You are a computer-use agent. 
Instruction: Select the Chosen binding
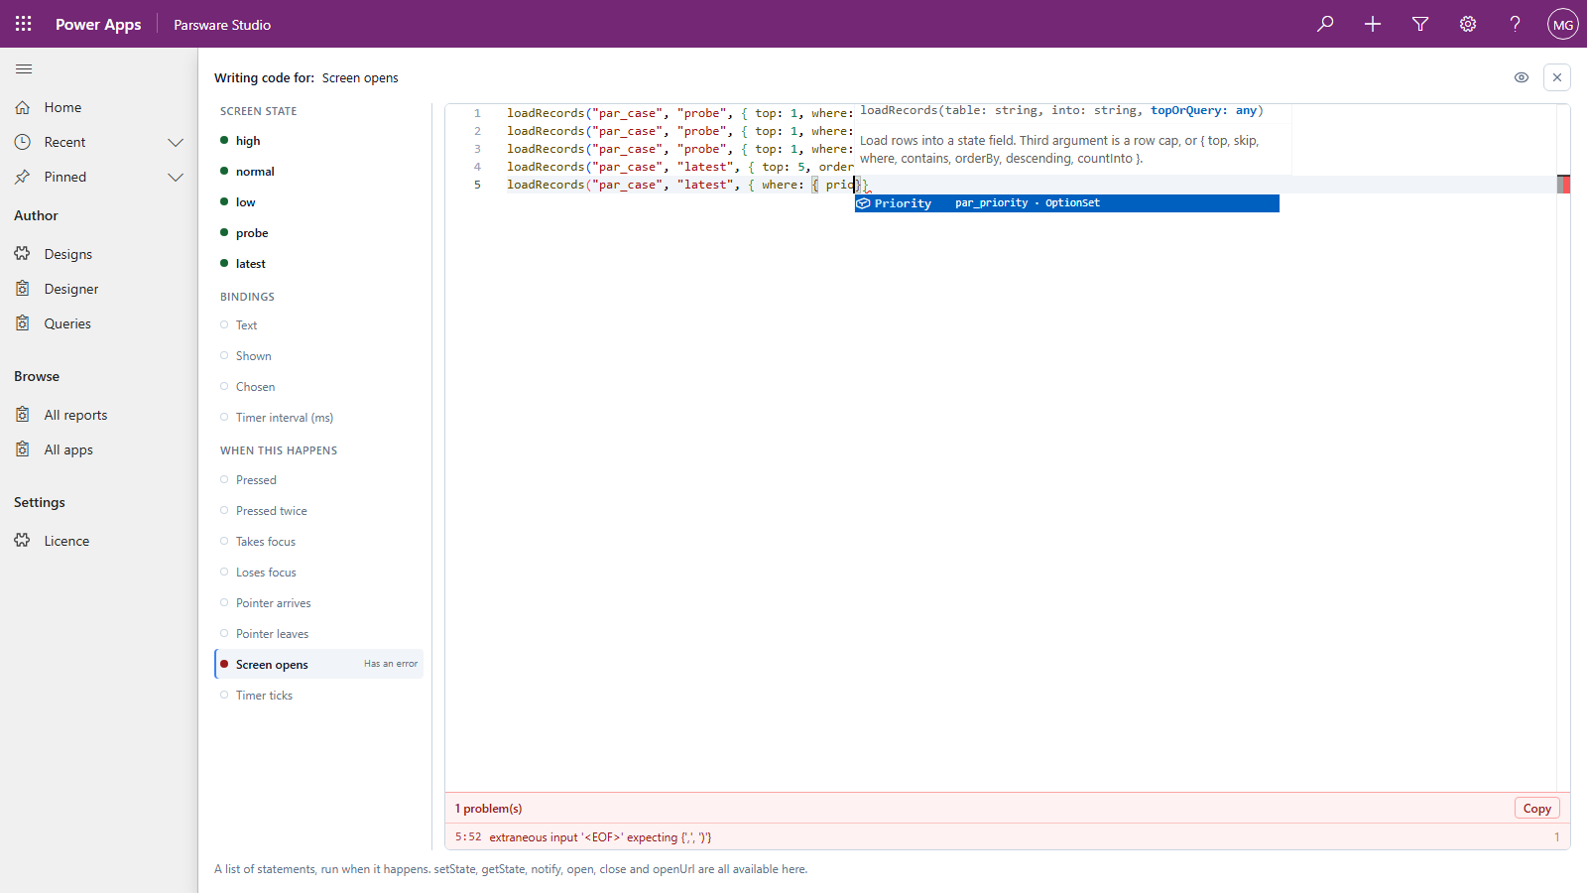tap(318, 387)
